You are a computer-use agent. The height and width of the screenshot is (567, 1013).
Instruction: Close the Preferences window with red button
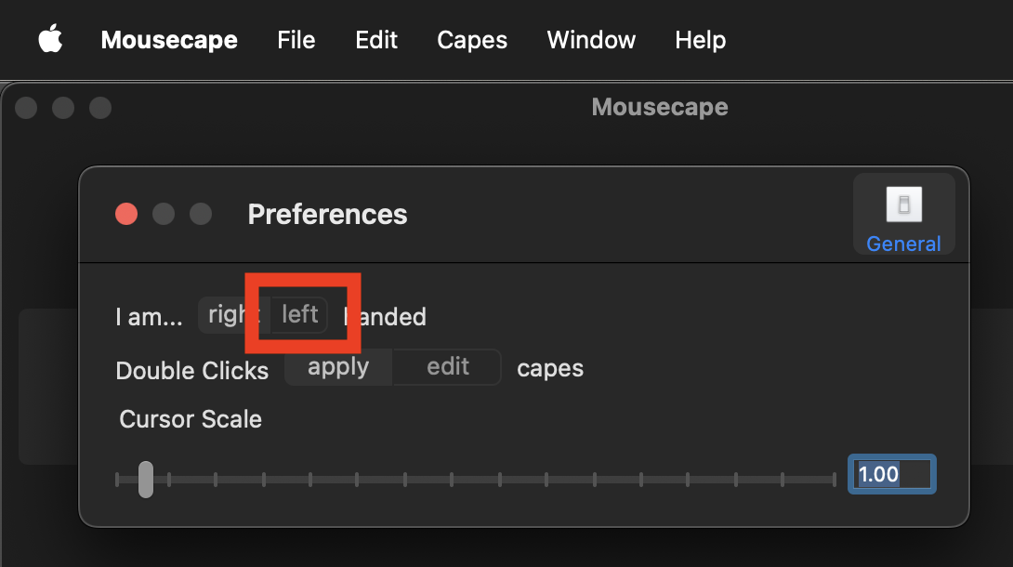[x=126, y=214]
